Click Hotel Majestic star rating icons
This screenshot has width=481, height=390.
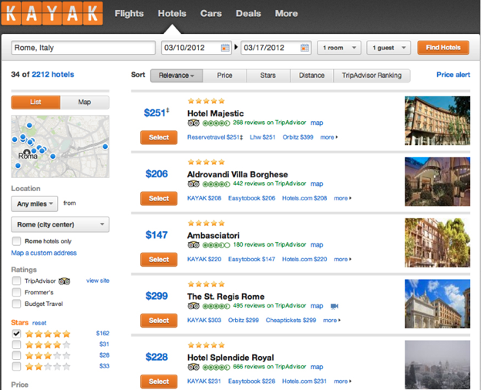coord(206,101)
